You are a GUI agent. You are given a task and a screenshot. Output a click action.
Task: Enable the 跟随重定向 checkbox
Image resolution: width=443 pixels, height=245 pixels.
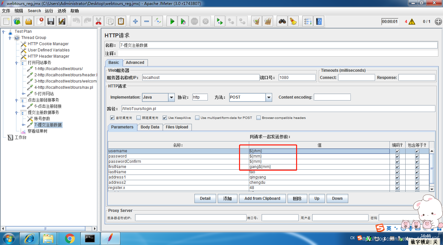click(139, 118)
